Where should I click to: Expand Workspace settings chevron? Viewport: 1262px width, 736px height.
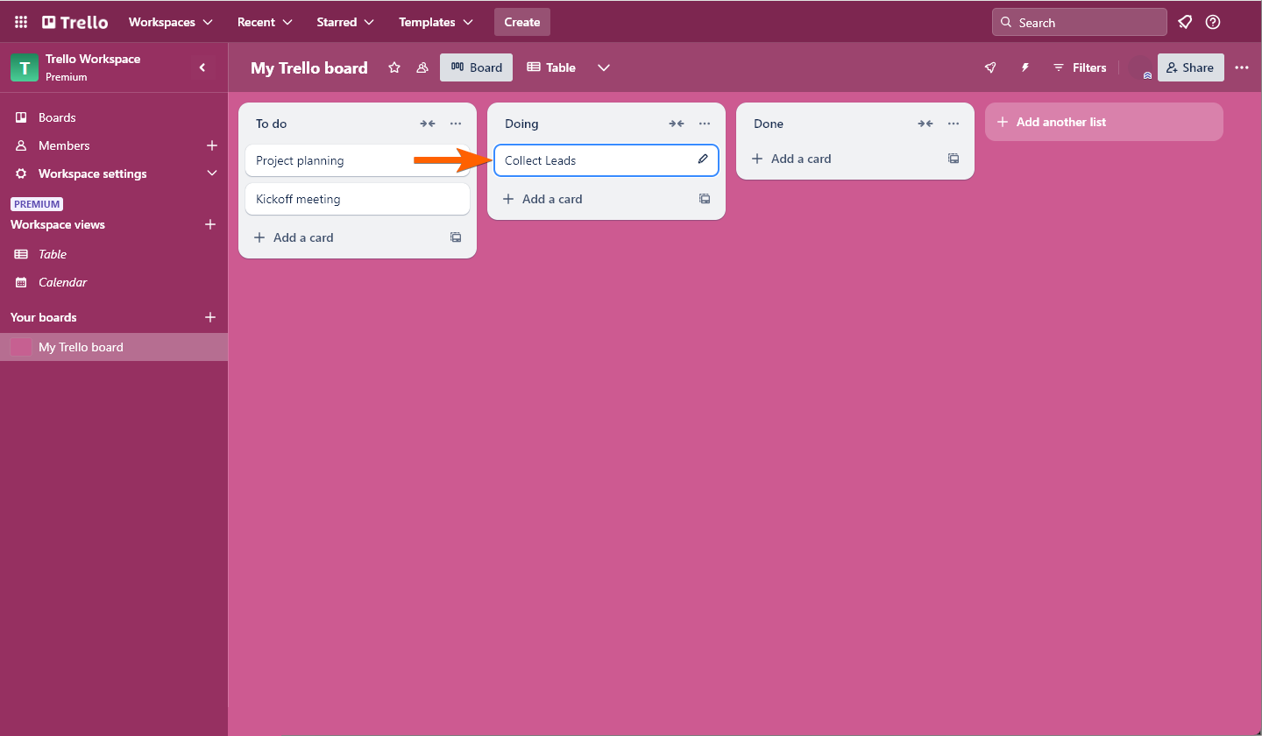click(x=211, y=173)
